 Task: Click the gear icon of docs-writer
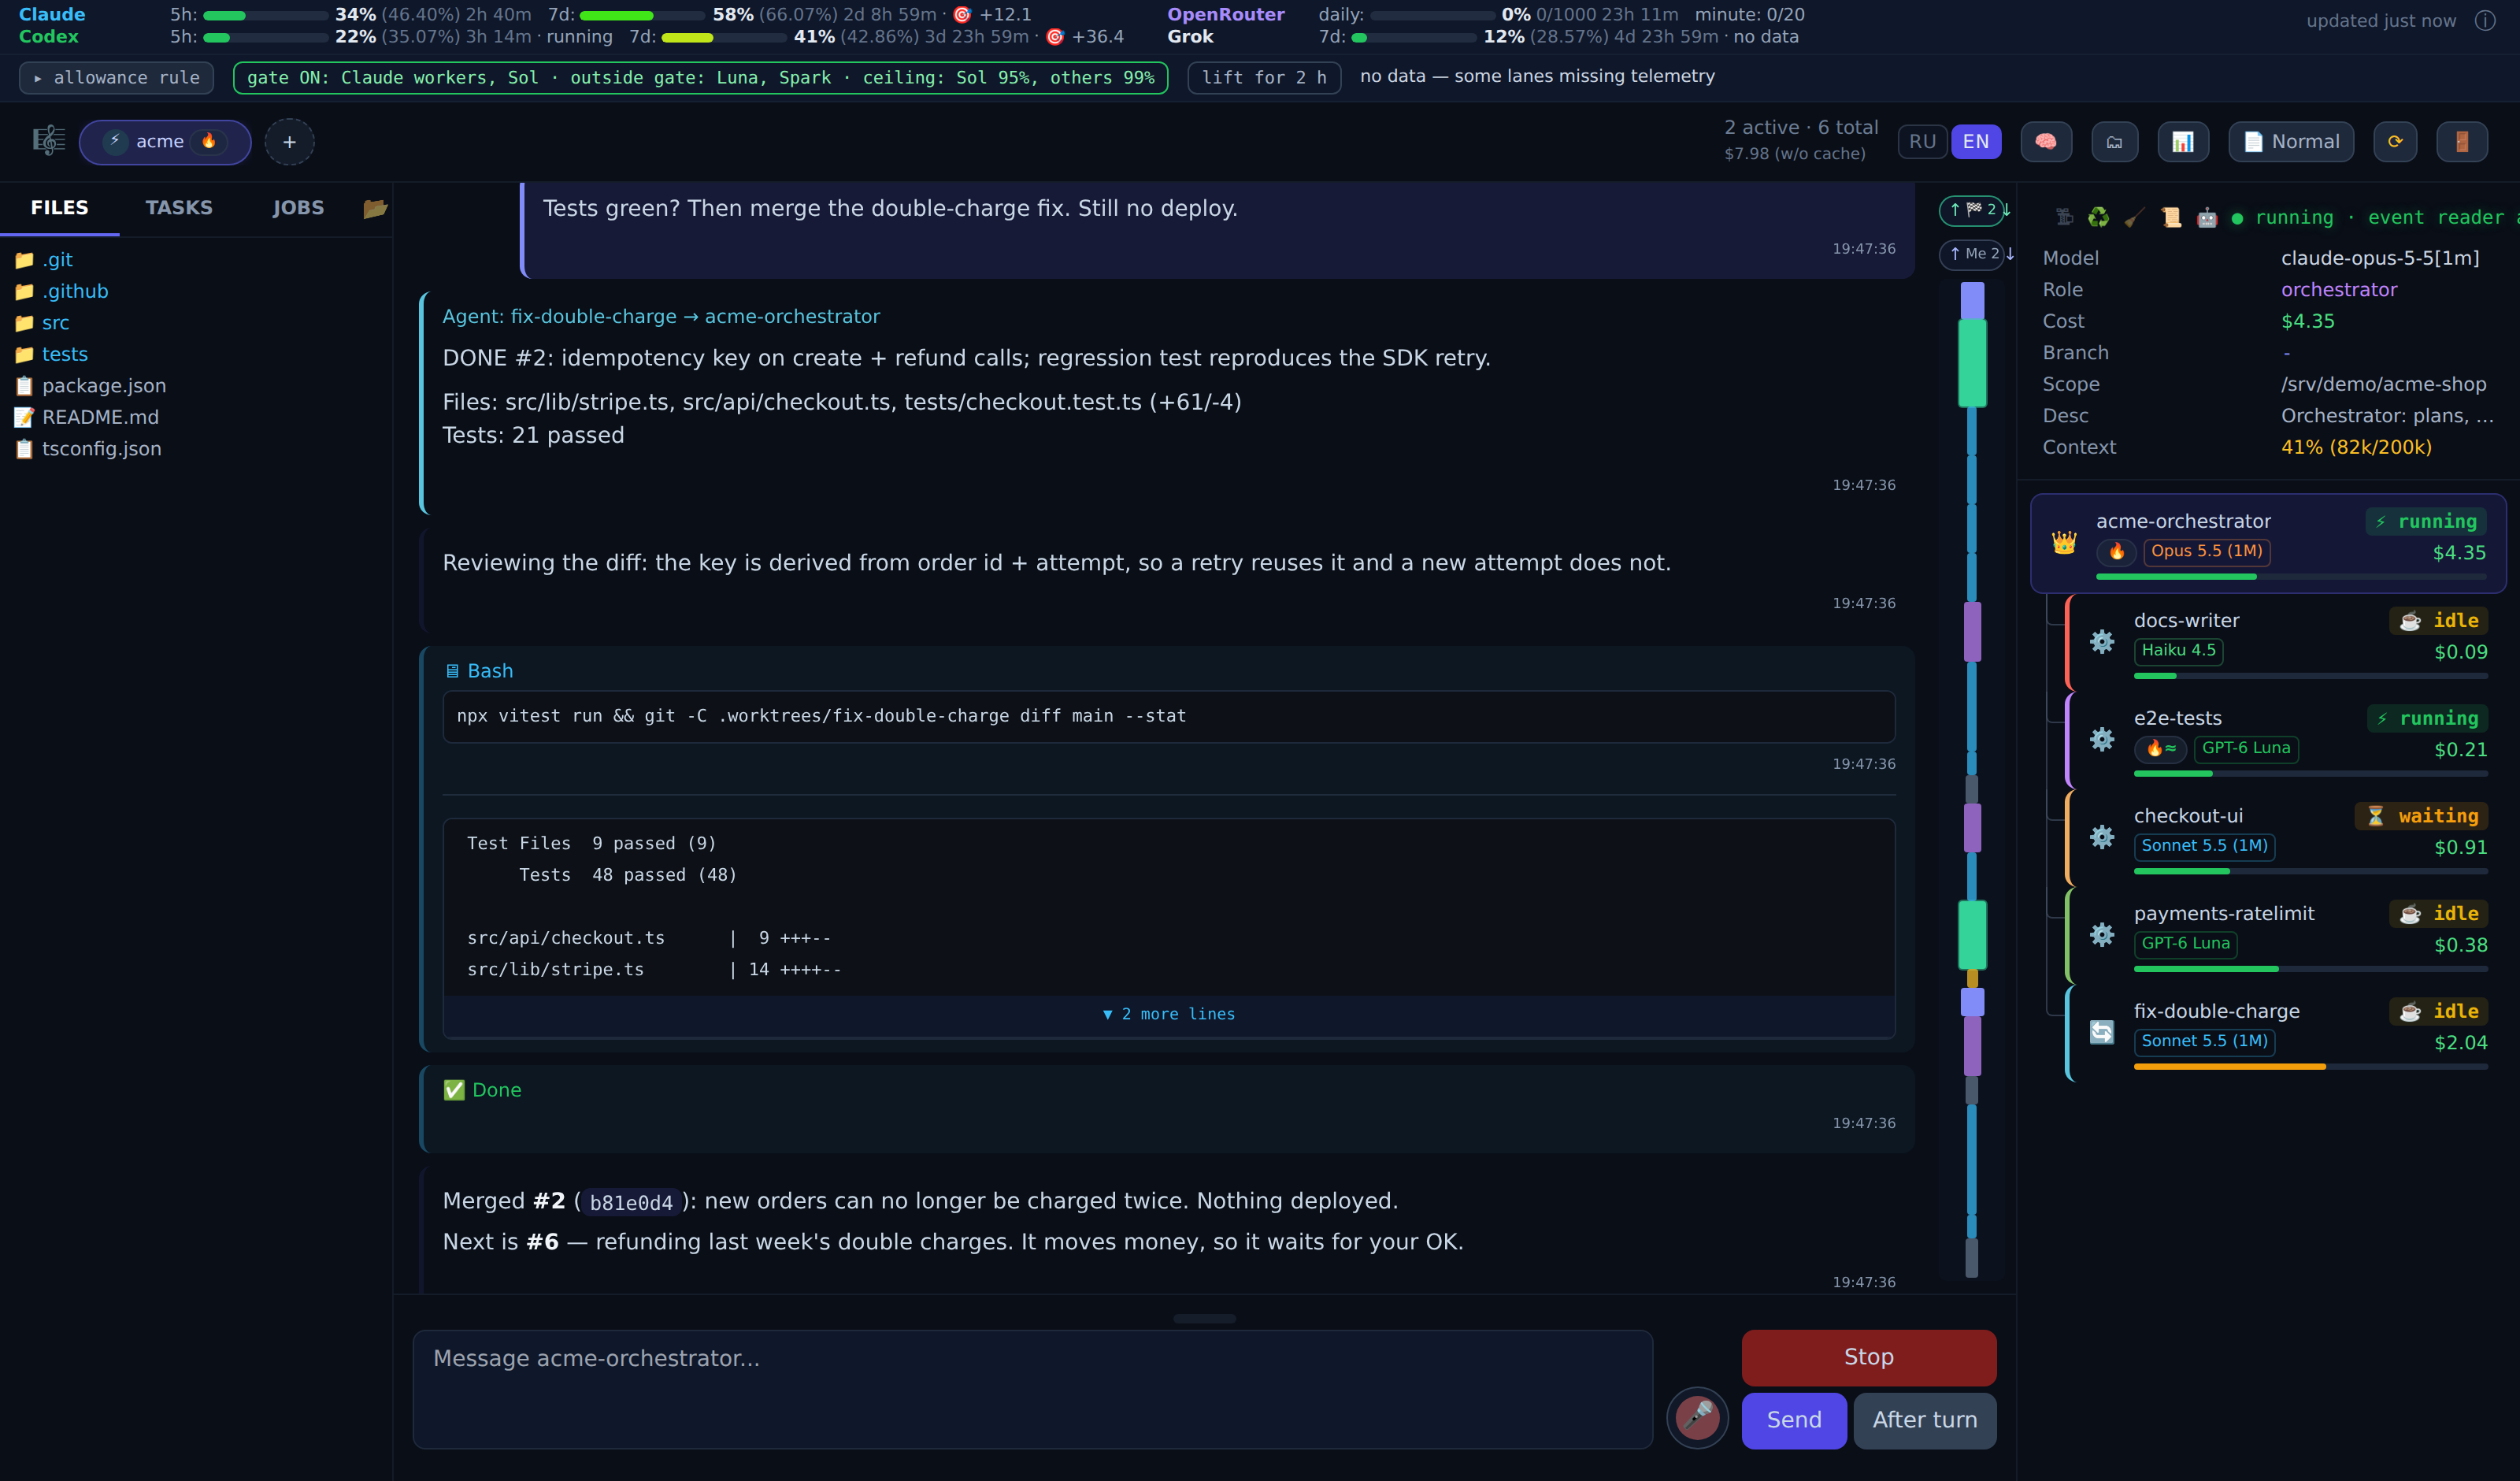click(2102, 641)
